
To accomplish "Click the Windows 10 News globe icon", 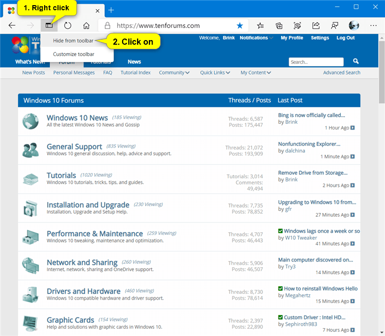I will coord(30,121).
